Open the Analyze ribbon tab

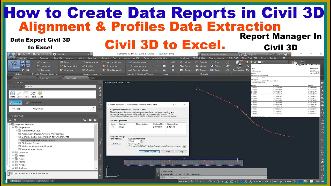(x=70, y=58)
